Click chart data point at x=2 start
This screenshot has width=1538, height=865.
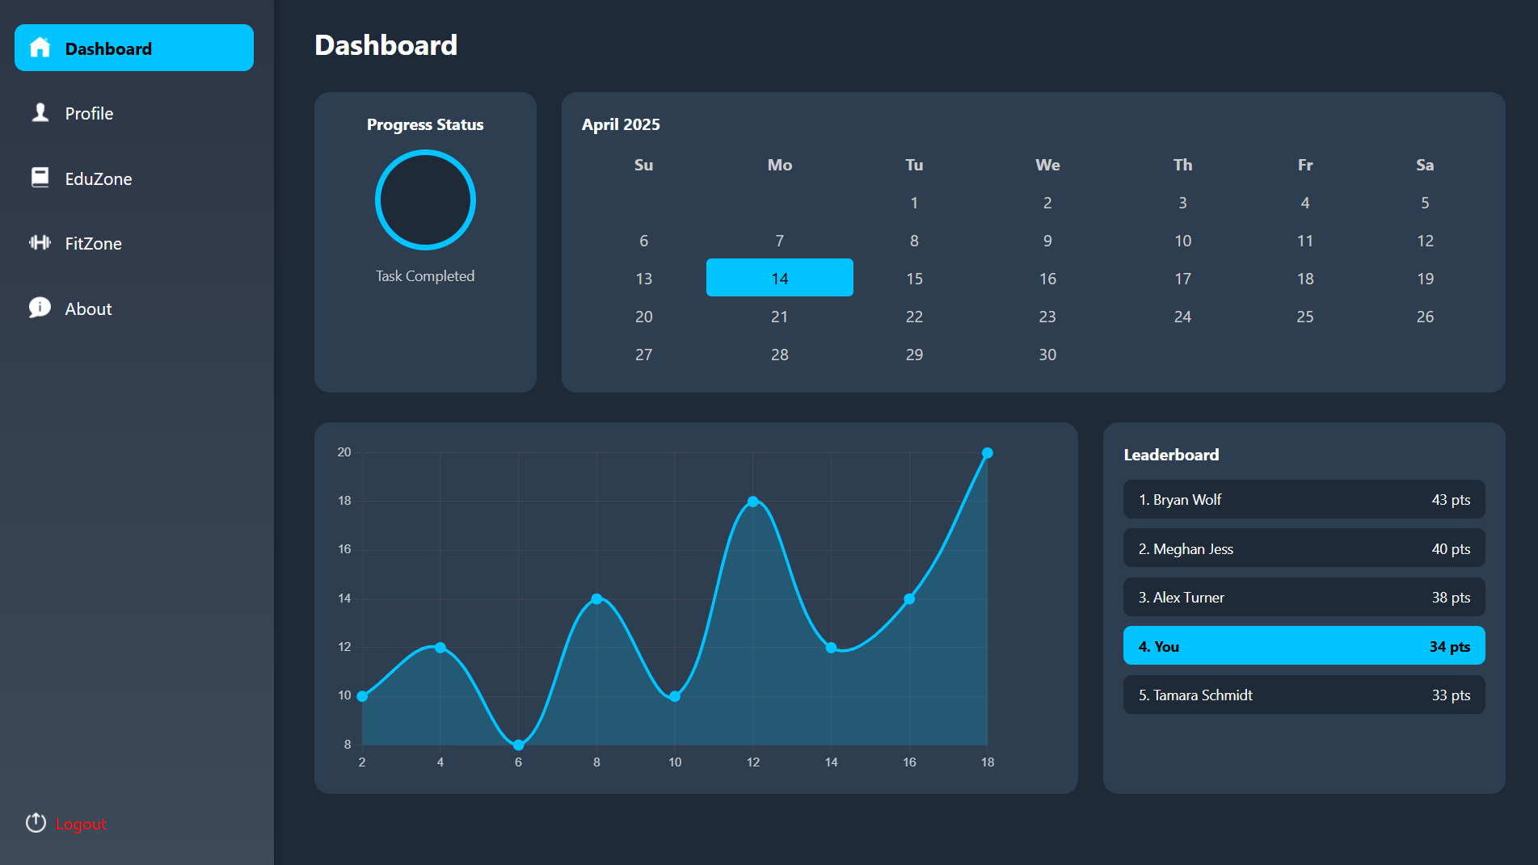(x=362, y=696)
